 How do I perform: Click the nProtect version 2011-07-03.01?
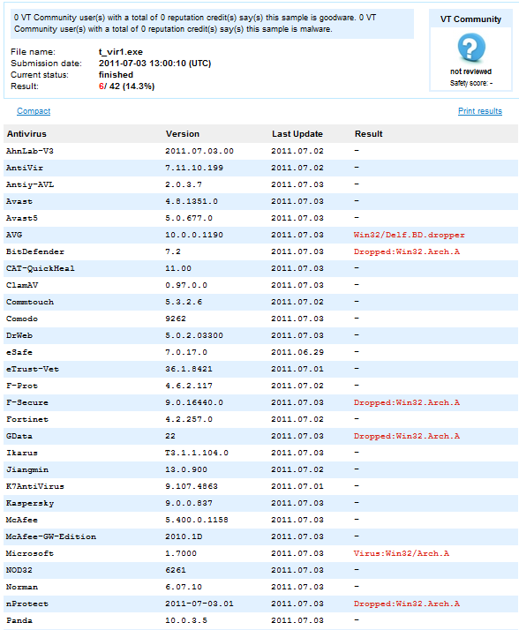point(199,604)
